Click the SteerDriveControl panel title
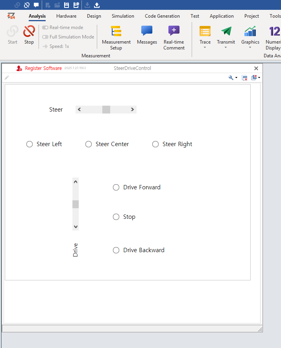Viewport: 281px width, 348px height. [132, 68]
